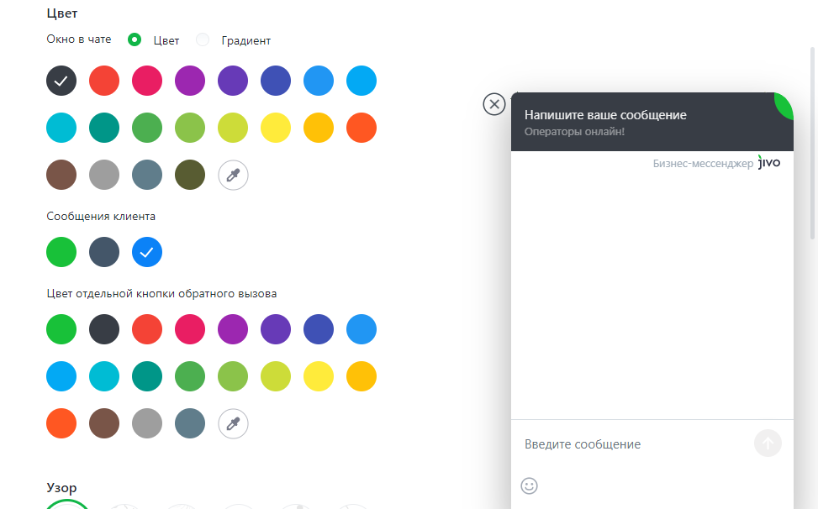Pick the lime swatch for chat window

[x=233, y=128]
